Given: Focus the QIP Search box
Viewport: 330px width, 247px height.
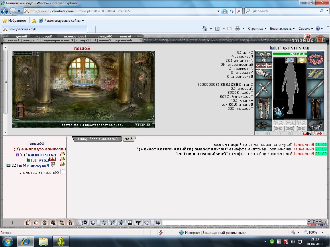Looking at the screenshot, I should pyautogui.click(x=285, y=11).
